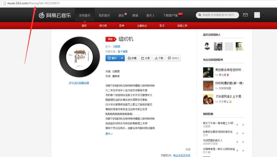277x157 pixels.
Task: Add 如果我在最安详的时候死去 to playlist
Action: (x=243, y=133)
